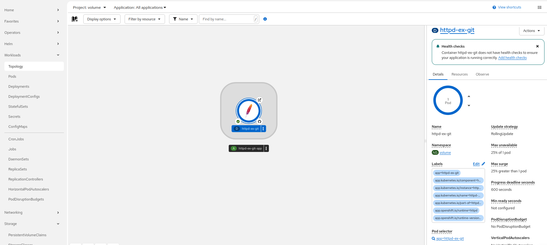
Task: Click the pencil icon next to Edit labels
Action: pyautogui.click(x=483, y=164)
